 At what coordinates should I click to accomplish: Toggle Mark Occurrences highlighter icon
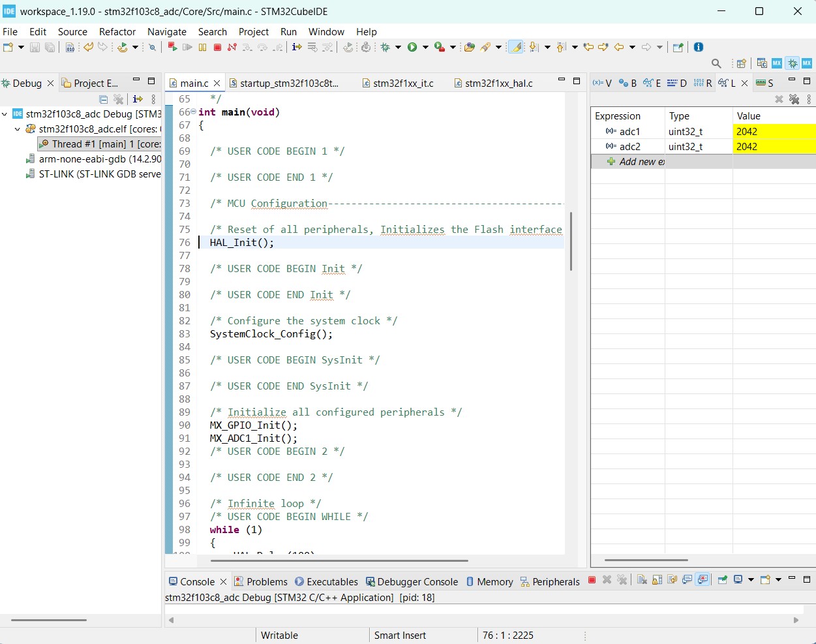point(516,47)
